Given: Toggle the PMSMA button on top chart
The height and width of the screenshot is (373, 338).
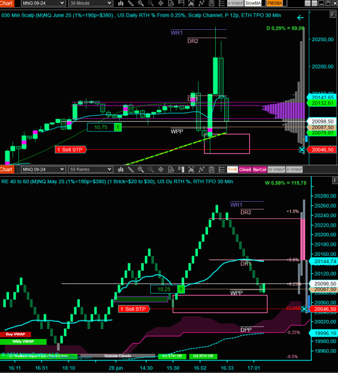Looking at the screenshot, I should click(275, 3).
